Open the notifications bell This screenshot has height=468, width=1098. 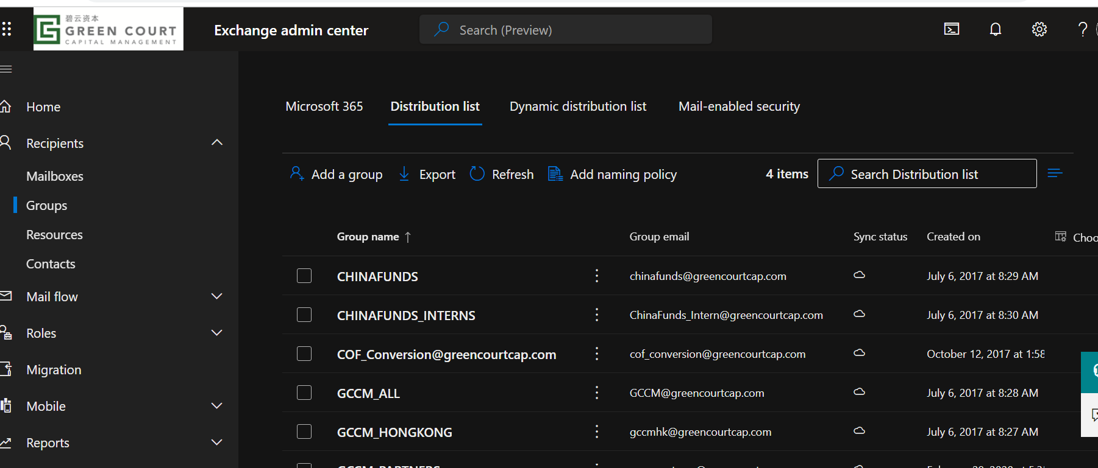pyautogui.click(x=996, y=29)
